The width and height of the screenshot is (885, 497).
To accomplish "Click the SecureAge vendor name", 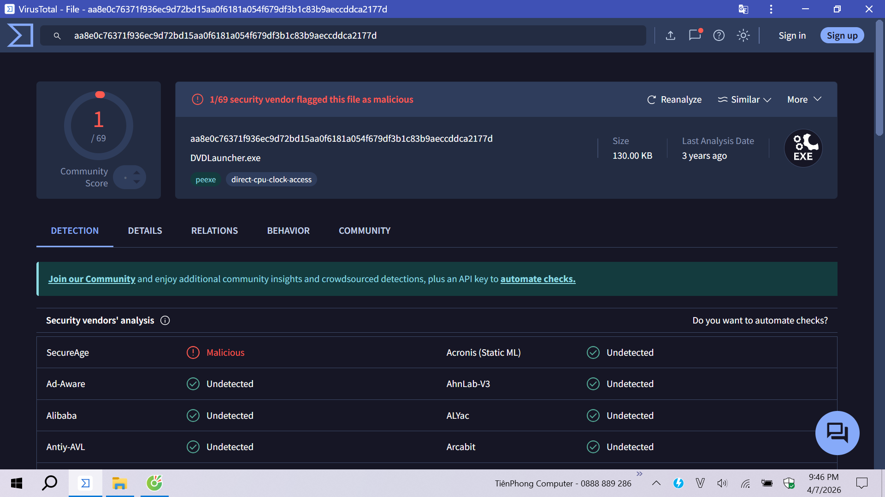I will click(x=68, y=353).
